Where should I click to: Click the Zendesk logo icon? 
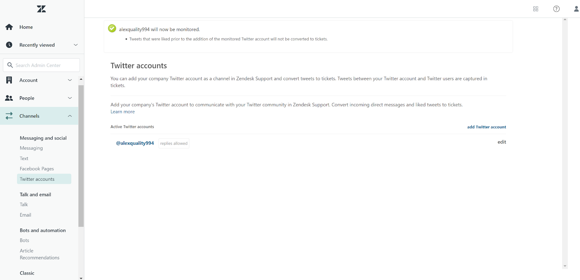click(x=41, y=9)
